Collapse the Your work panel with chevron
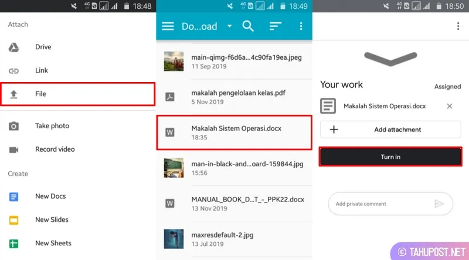Viewport: 469px width, 260px height. click(x=390, y=59)
